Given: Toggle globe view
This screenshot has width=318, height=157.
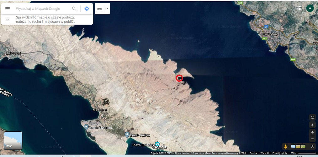Looking at the screenshot, I should 312,117.
